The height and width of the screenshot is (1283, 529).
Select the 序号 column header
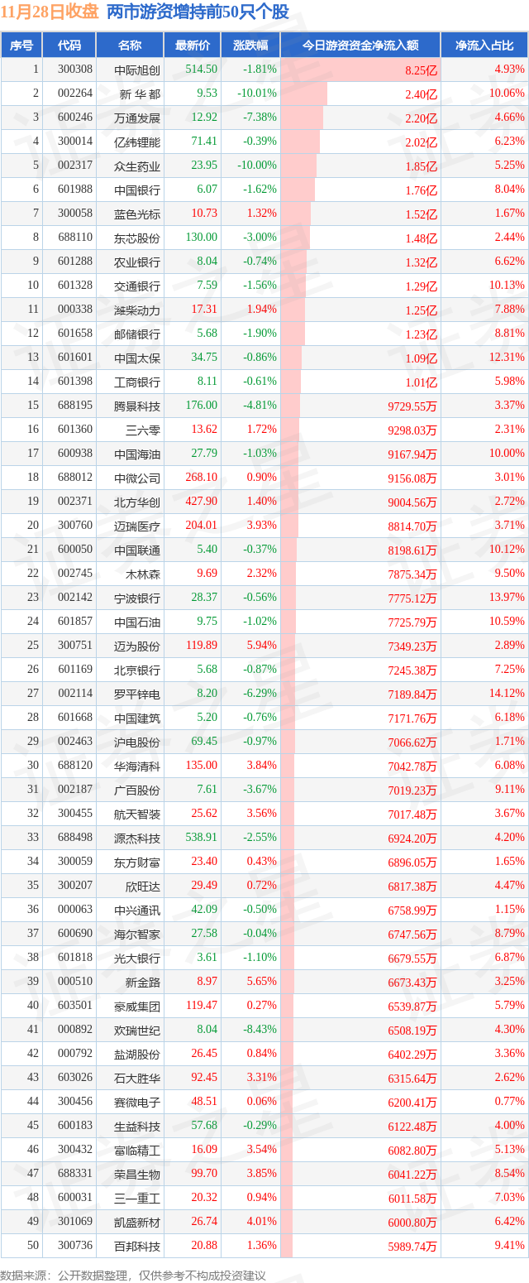coord(21,46)
